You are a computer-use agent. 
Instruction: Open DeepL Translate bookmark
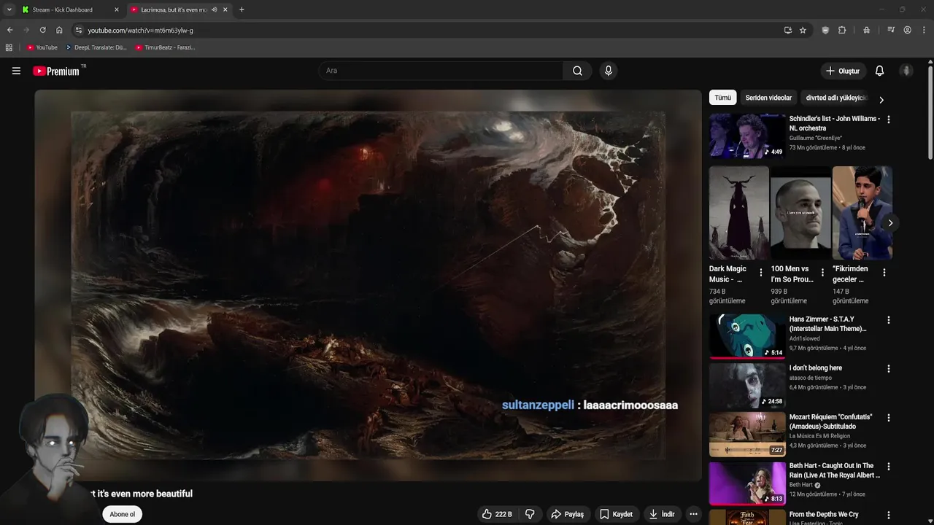[x=96, y=47]
